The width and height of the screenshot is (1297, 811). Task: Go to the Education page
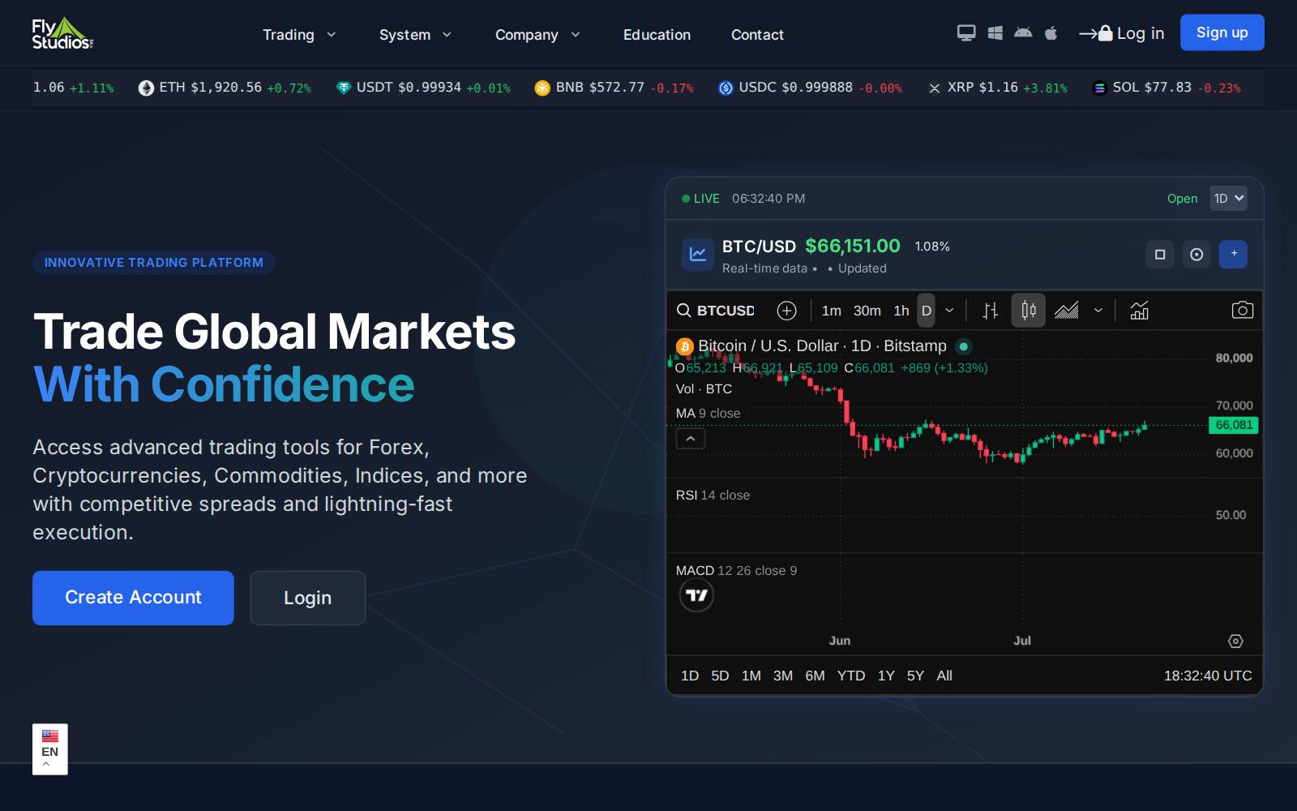point(657,34)
